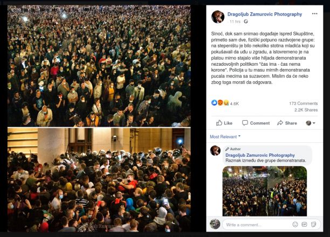The height and width of the screenshot is (237, 330).
Task: Click the Comment speech bubble button
Action: pyautogui.click(x=256, y=123)
